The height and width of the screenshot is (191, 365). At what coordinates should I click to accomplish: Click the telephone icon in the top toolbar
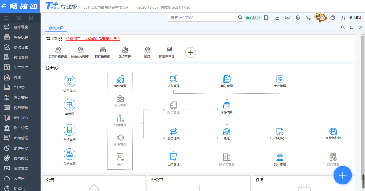coord(308,18)
